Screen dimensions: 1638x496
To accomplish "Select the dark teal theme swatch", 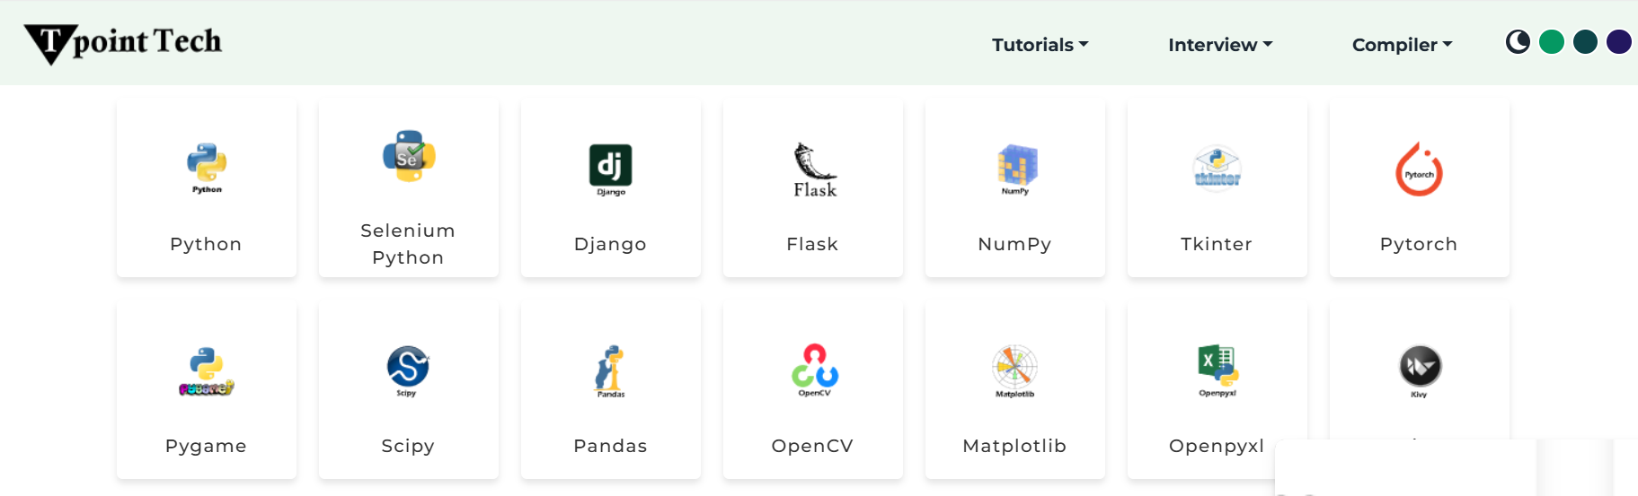I will point(1585,42).
